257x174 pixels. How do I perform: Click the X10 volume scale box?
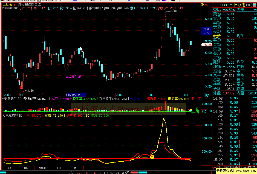(204, 111)
